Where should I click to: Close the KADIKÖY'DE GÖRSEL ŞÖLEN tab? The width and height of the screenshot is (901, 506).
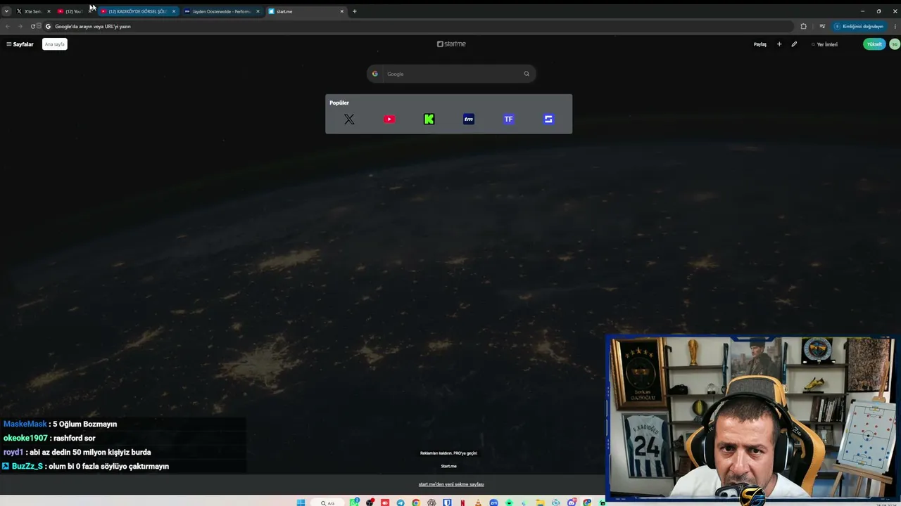(x=174, y=11)
